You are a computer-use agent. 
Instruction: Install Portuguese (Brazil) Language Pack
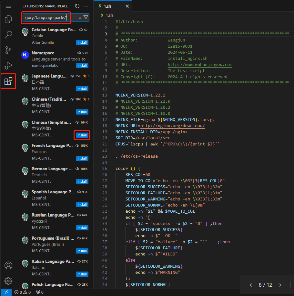(x=82, y=251)
